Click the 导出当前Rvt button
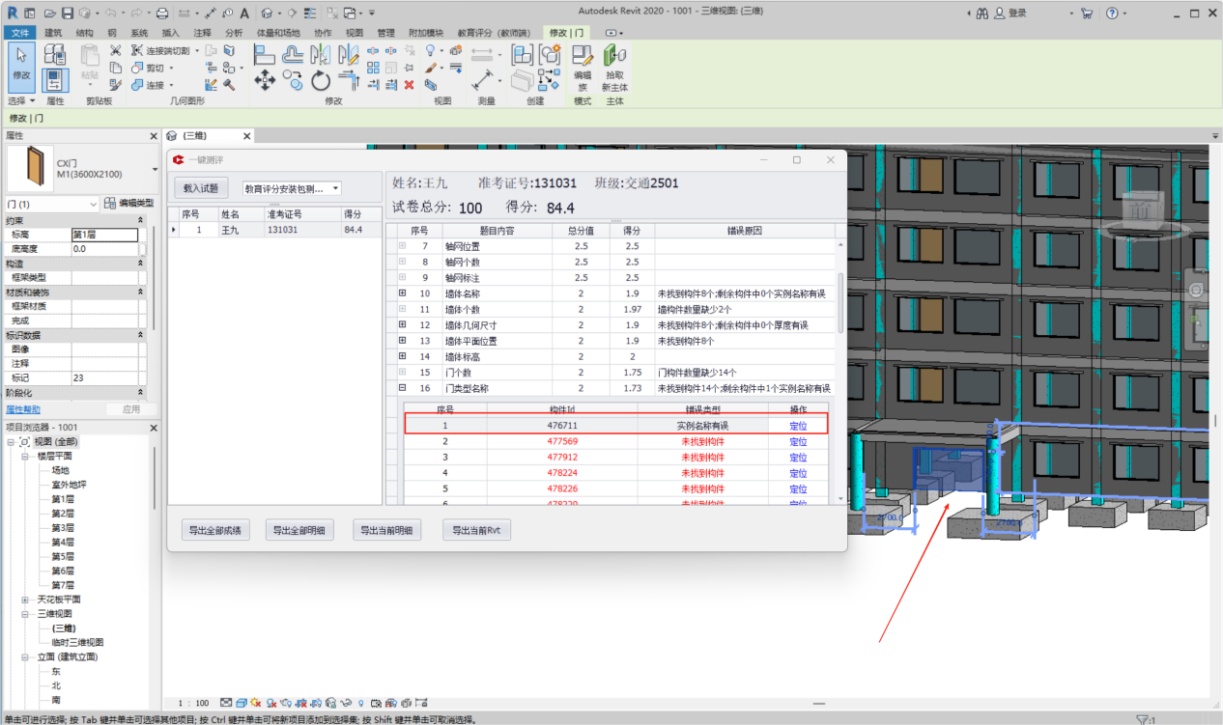The height and width of the screenshot is (725, 1223). (476, 530)
